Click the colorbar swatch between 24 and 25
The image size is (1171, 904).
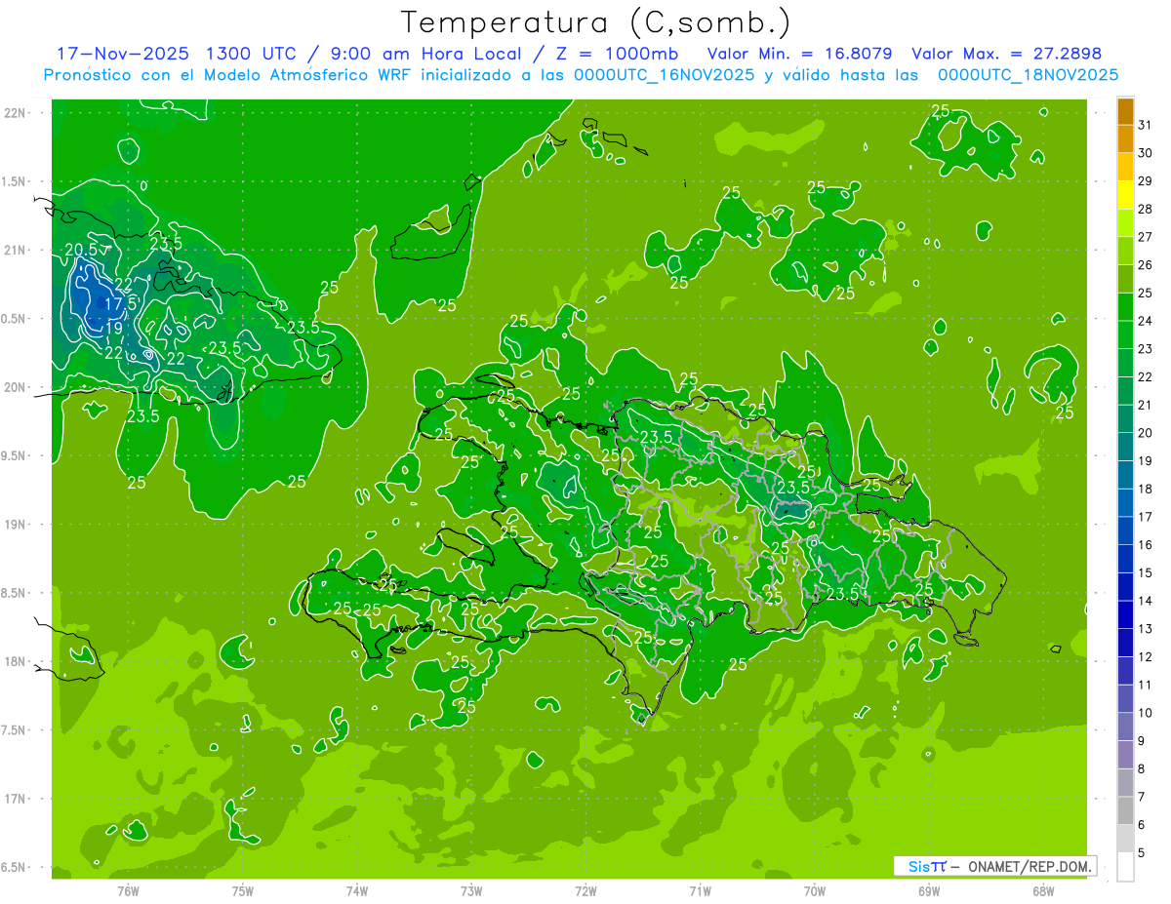[1125, 306]
